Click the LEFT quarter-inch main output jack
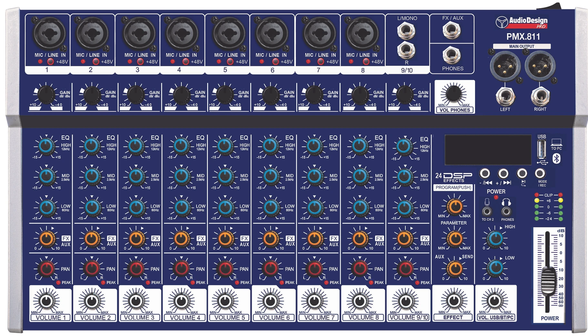The image size is (588, 336). tap(505, 96)
